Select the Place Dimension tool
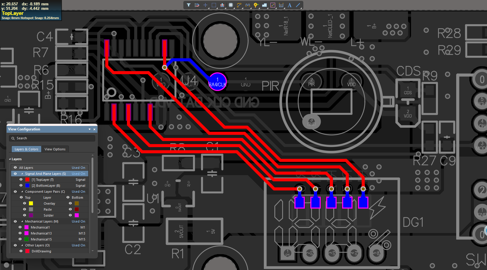The width and height of the screenshot is (487, 270). coord(281,5)
